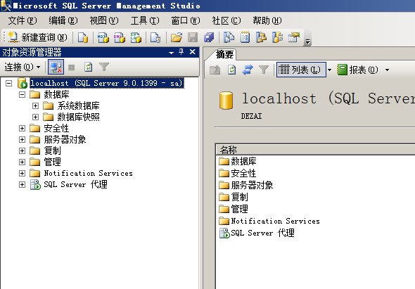The width and height of the screenshot is (415, 289).
Task: Click the save all disks icon
Action: [209, 37]
